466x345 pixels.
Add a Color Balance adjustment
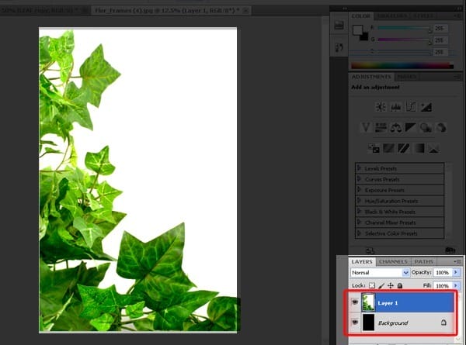coord(396,128)
